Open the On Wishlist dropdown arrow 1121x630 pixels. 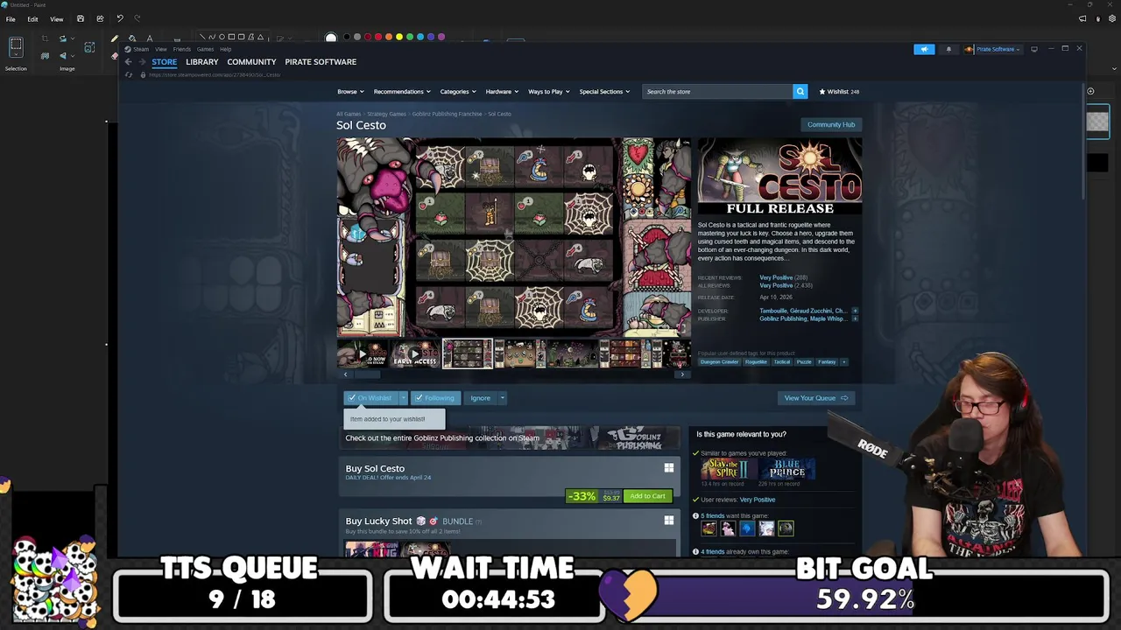coord(403,398)
